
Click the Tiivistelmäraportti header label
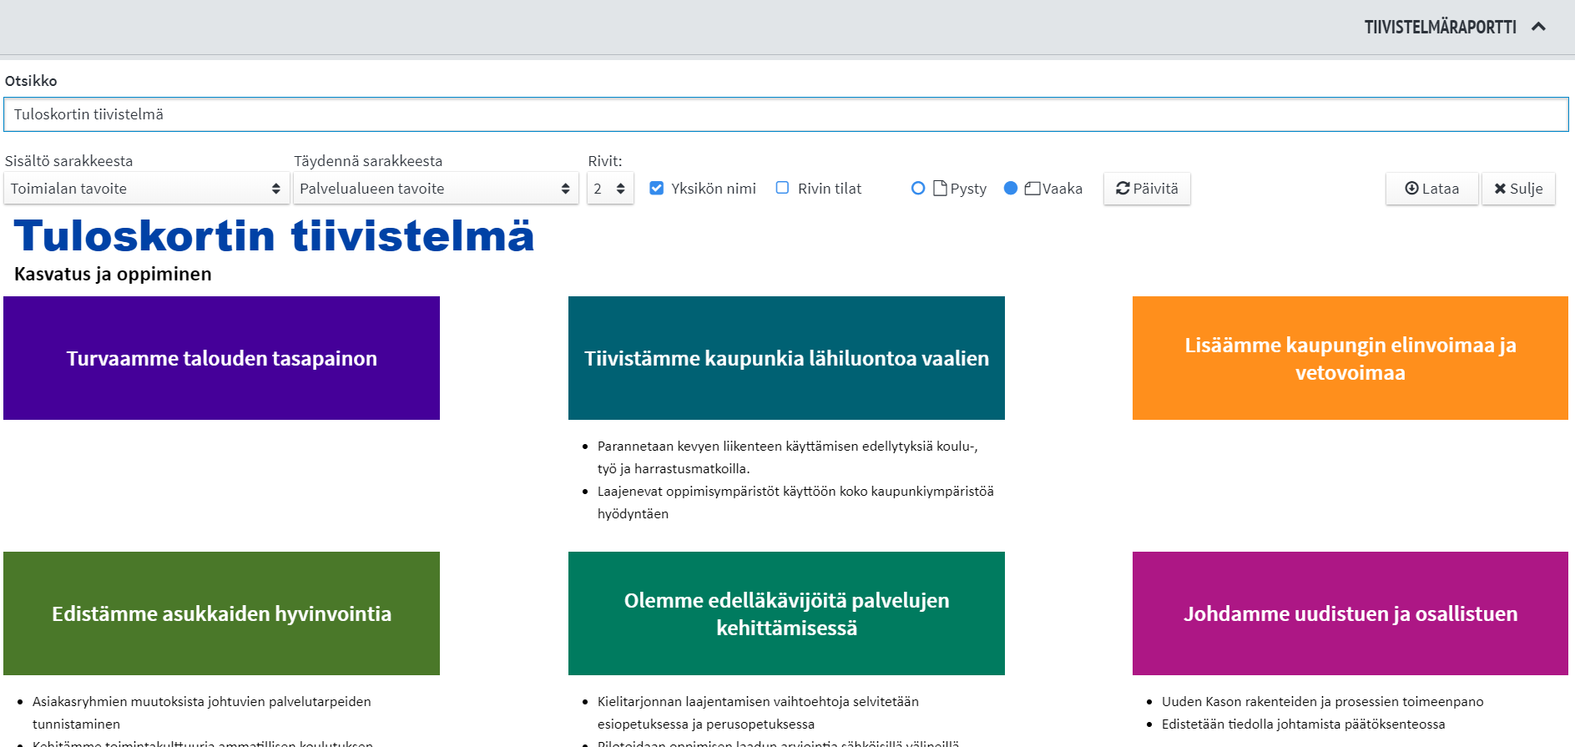point(1440,28)
